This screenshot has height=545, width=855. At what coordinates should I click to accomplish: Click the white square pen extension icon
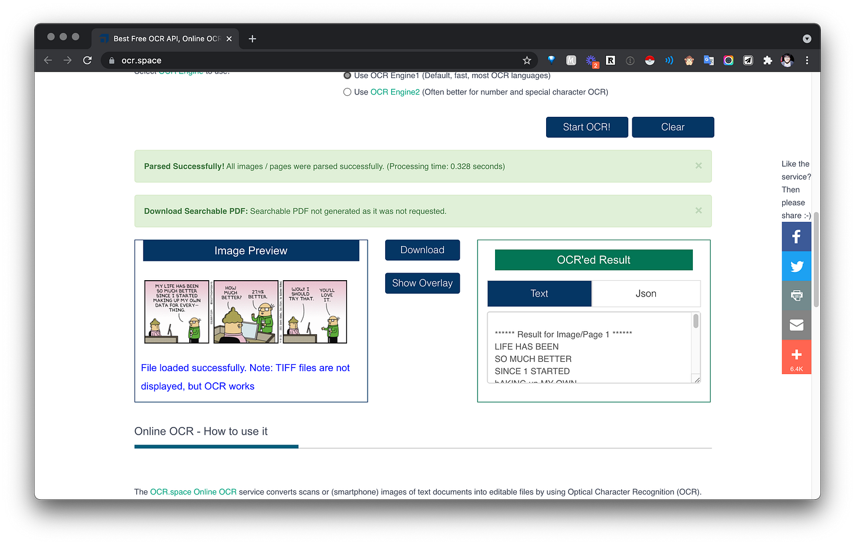[748, 60]
